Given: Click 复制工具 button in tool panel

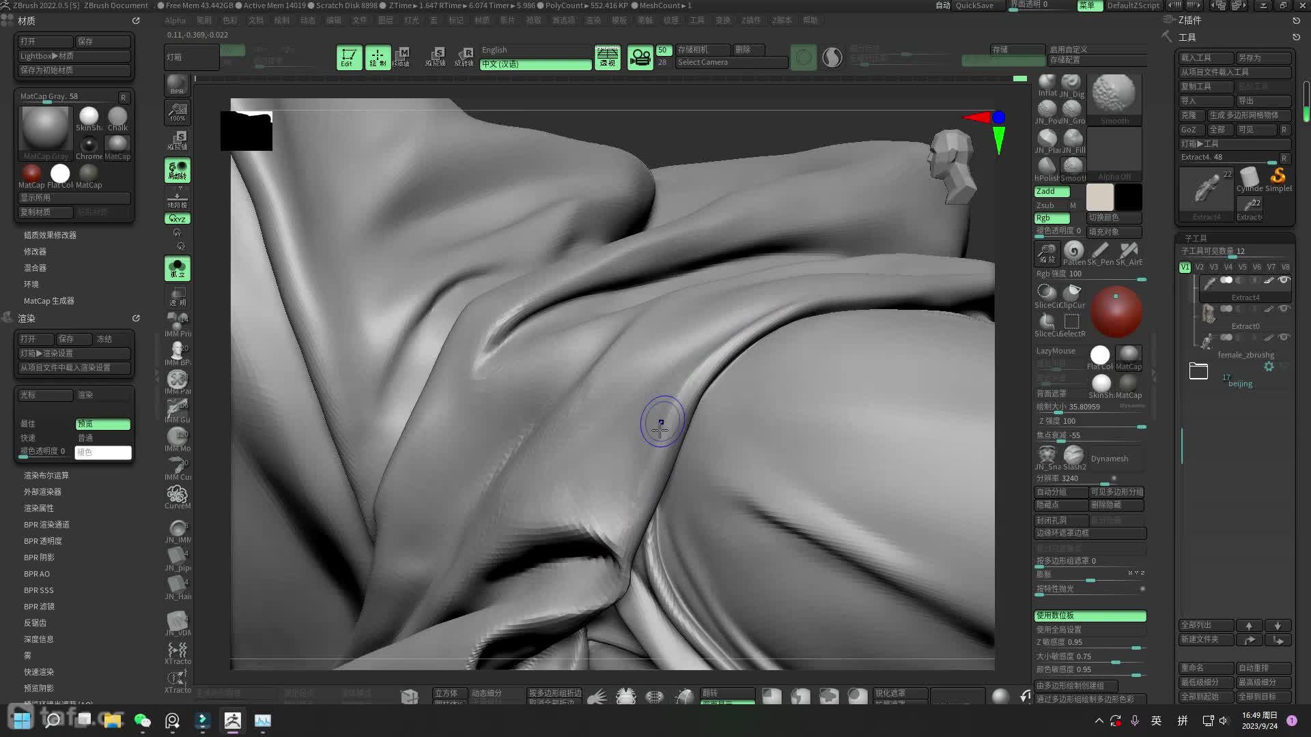Looking at the screenshot, I should click(x=1207, y=87).
